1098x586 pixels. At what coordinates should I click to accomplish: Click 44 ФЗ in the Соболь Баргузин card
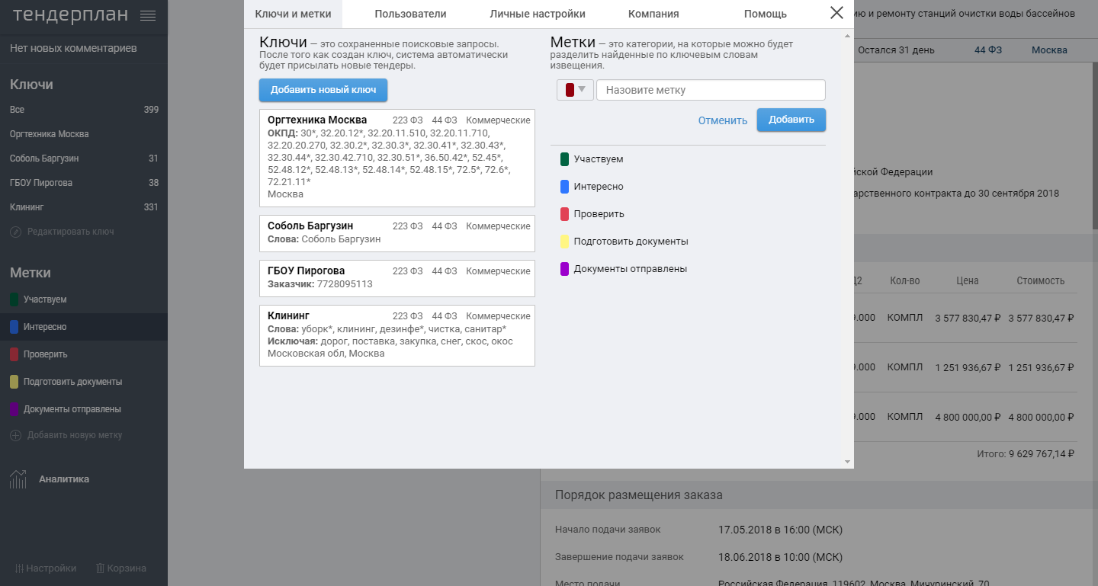(x=445, y=226)
